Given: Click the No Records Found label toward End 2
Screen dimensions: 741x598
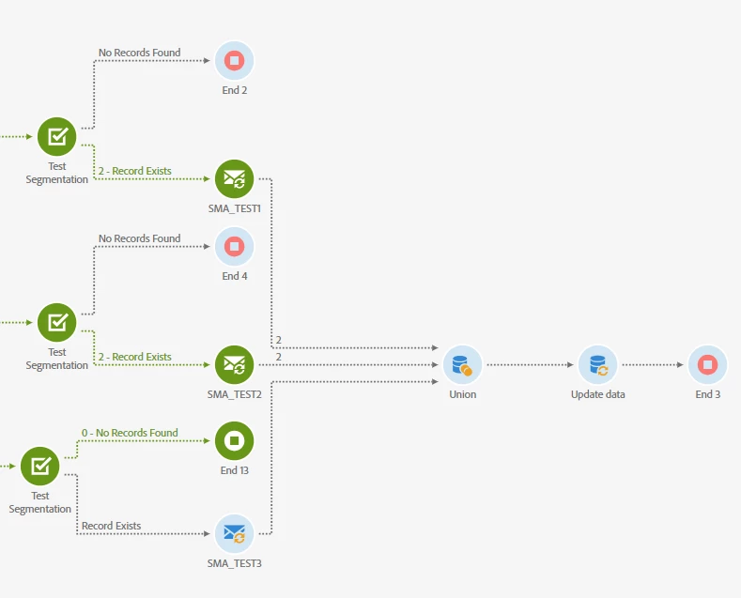Looking at the screenshot, I should 139,53.
